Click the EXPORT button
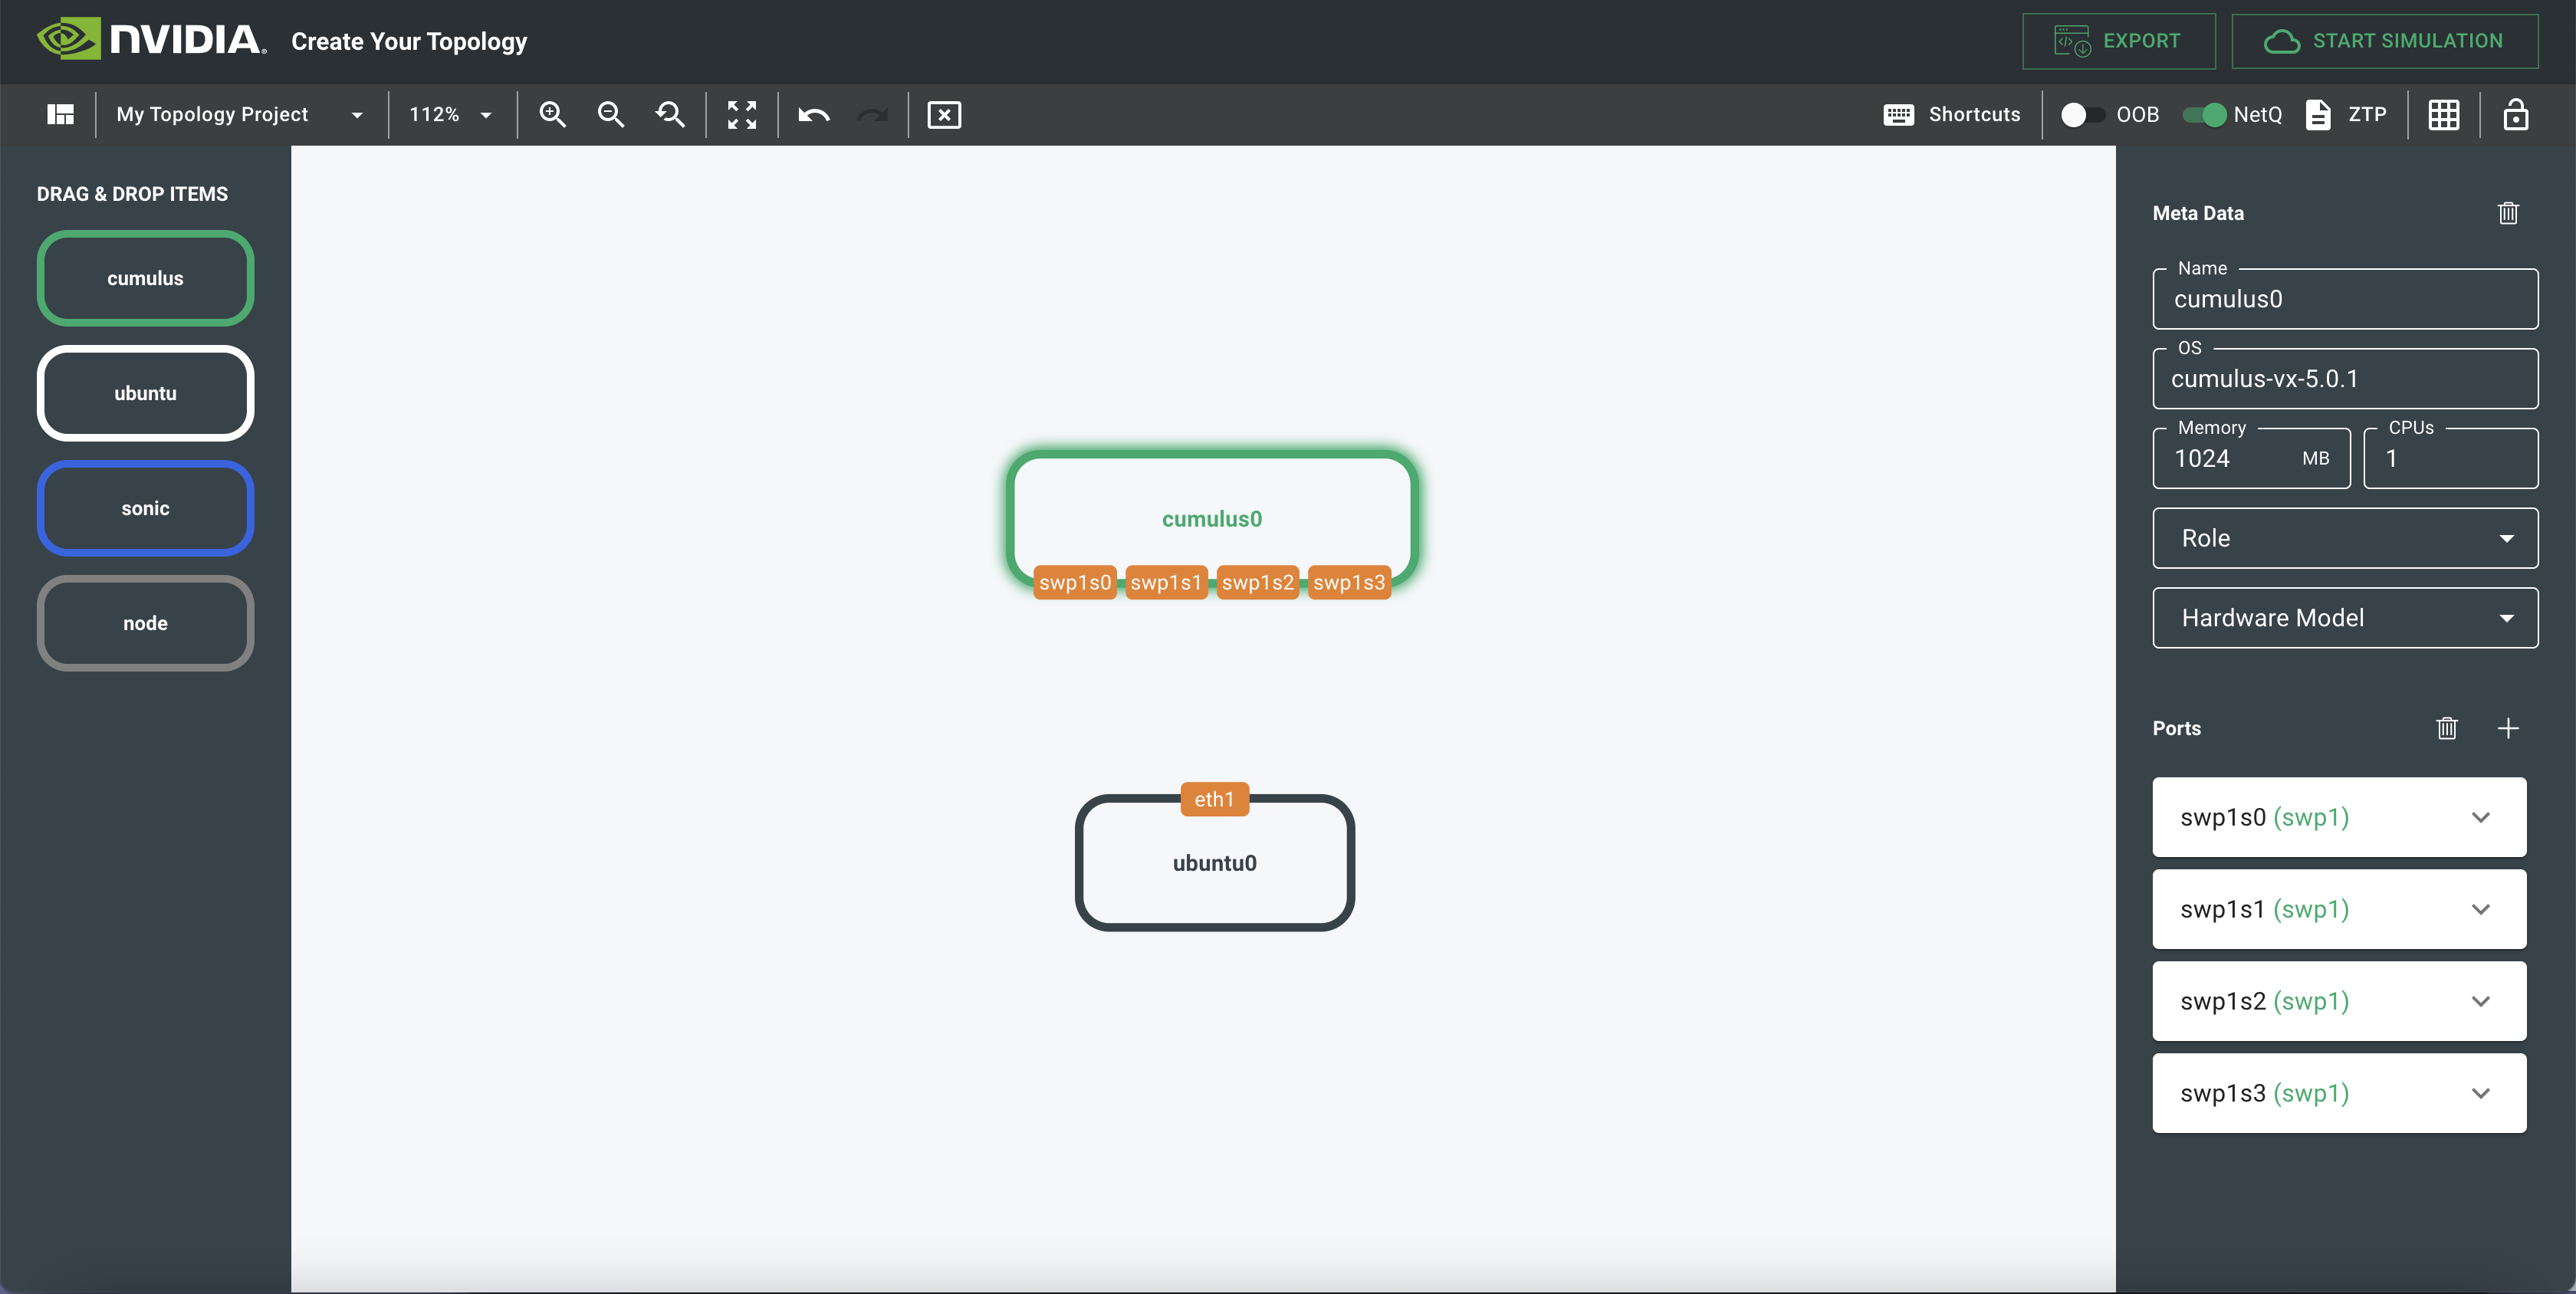 click(x=2118, y=41)
